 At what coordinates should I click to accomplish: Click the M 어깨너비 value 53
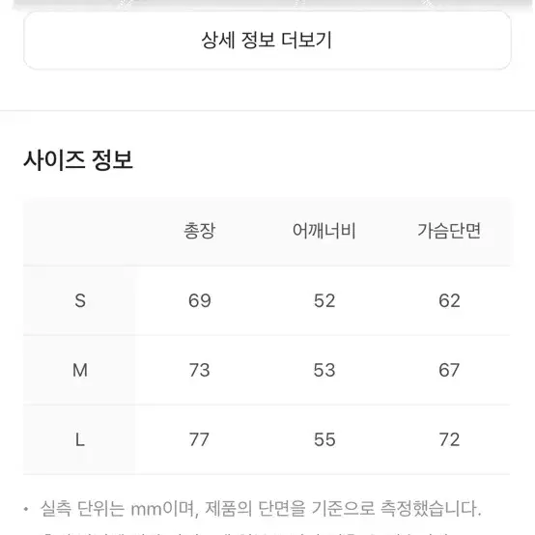324,370
